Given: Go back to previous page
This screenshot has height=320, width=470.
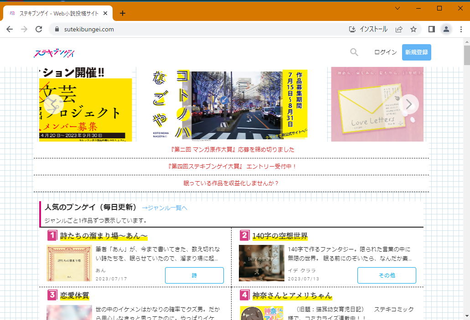Looking at the screenshot, I should point(10,29).
